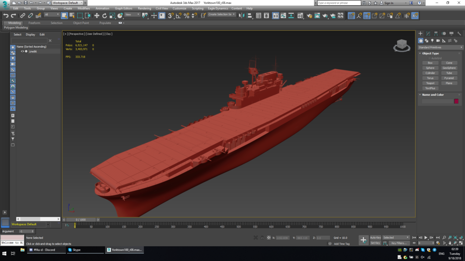Switch to the Modify panel tab
The height and width of the screenshot is (261, 465).
pos(428,33)
